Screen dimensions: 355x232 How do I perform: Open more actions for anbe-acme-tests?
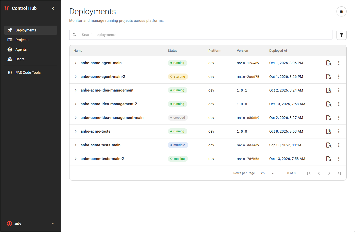(x=339, y=131)
